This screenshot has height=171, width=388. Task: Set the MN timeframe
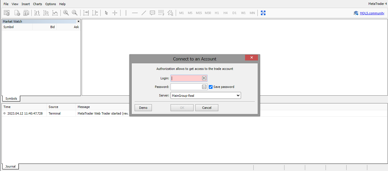pyautogui.click(x=252, y=13)
